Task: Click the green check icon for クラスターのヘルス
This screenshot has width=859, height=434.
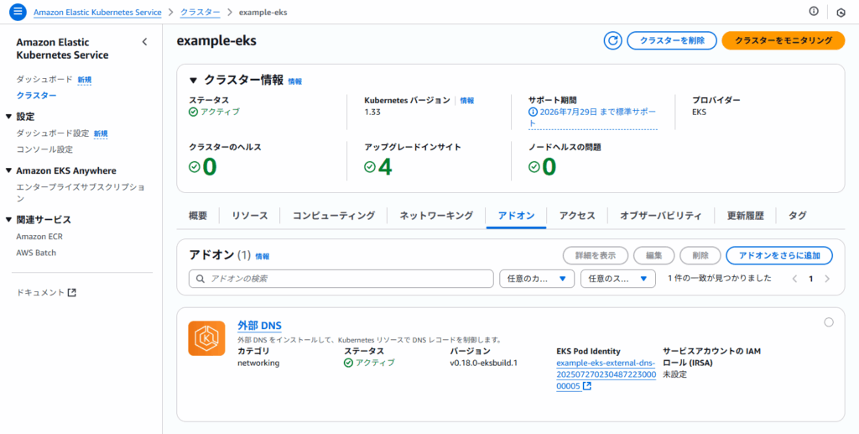Action: (x=195, y=167)
